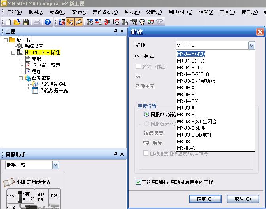The height and width of the screenshot is (209, 266).
Task: Click the pointing hand toolbar icon
Action: (x=142, y=22)
